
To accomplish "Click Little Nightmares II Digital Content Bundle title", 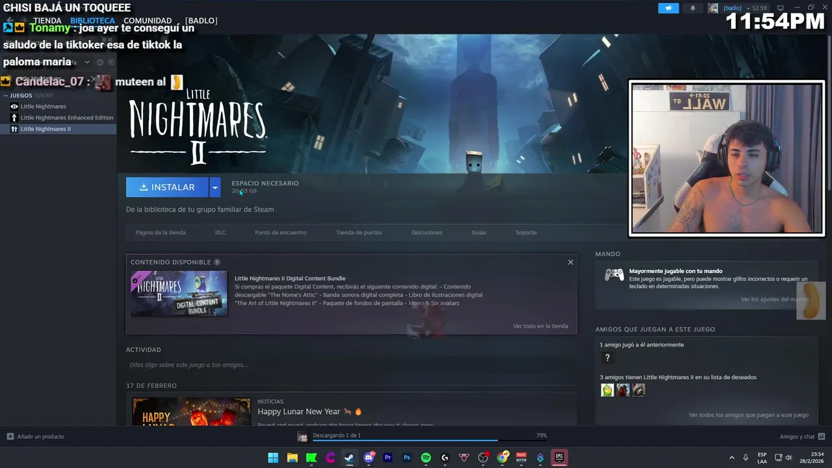I will click(290, 278).
